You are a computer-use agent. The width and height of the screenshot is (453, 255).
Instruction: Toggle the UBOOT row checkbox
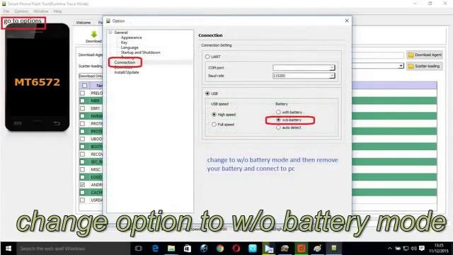(x=83, y=139)
